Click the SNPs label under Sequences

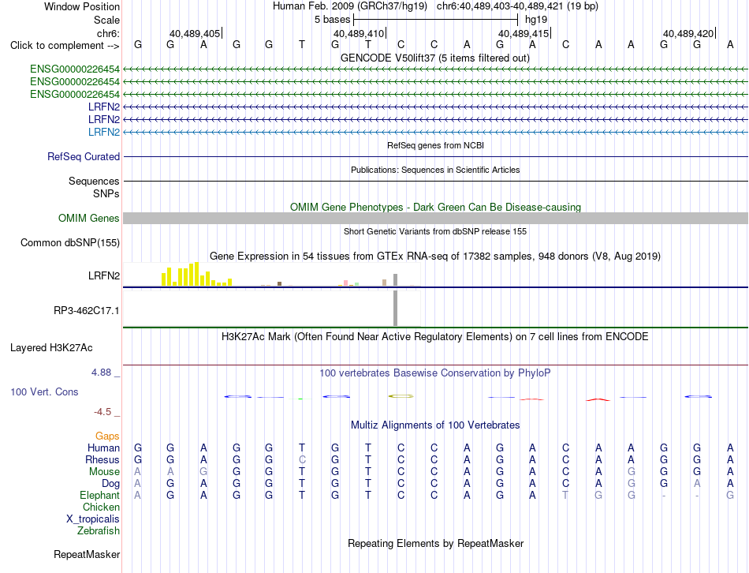pos(106,193)
